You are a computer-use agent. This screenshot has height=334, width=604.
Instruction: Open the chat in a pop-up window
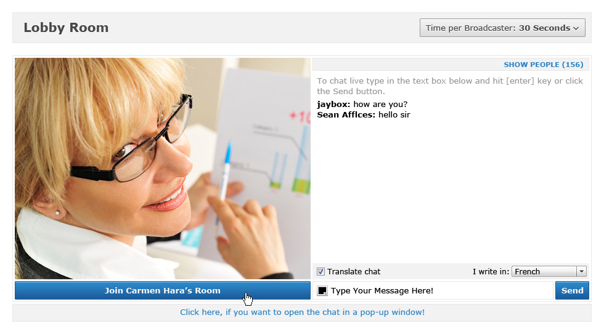[x=303, y=312]
